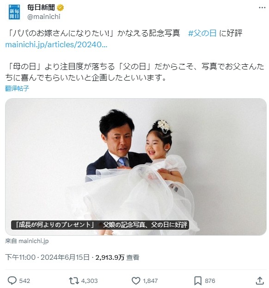Screen dimensions: 269x288
Task: Click the 4,303 retweet count
Action: [89, 281]
